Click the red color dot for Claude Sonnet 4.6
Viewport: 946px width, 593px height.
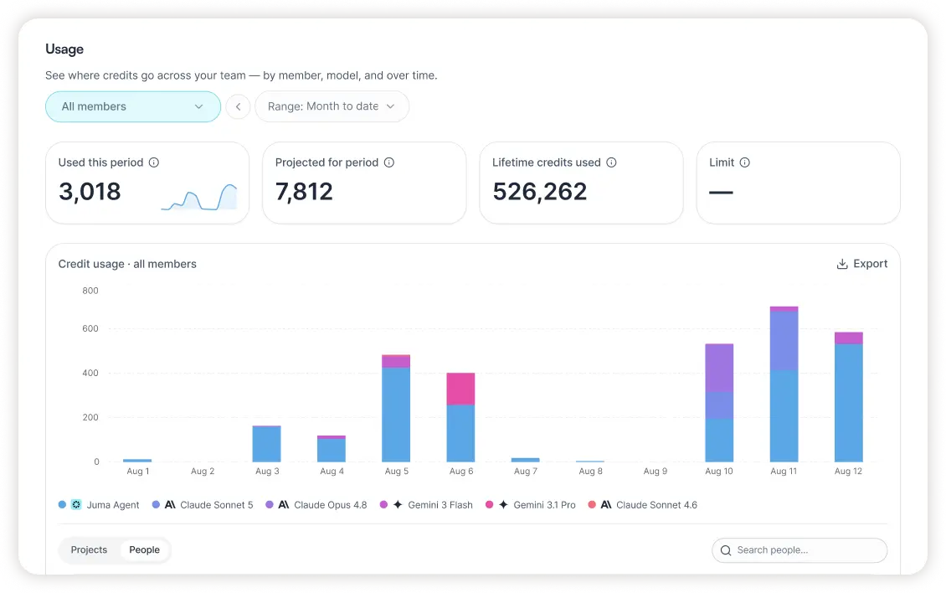pyautogui.click(x=592, y=505)
